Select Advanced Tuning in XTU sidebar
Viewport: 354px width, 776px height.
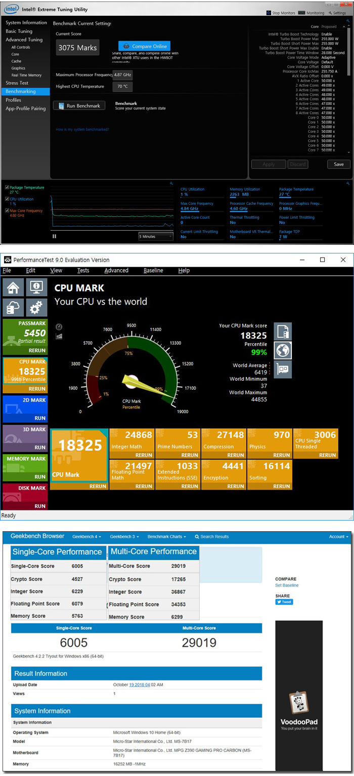[25, 40]
